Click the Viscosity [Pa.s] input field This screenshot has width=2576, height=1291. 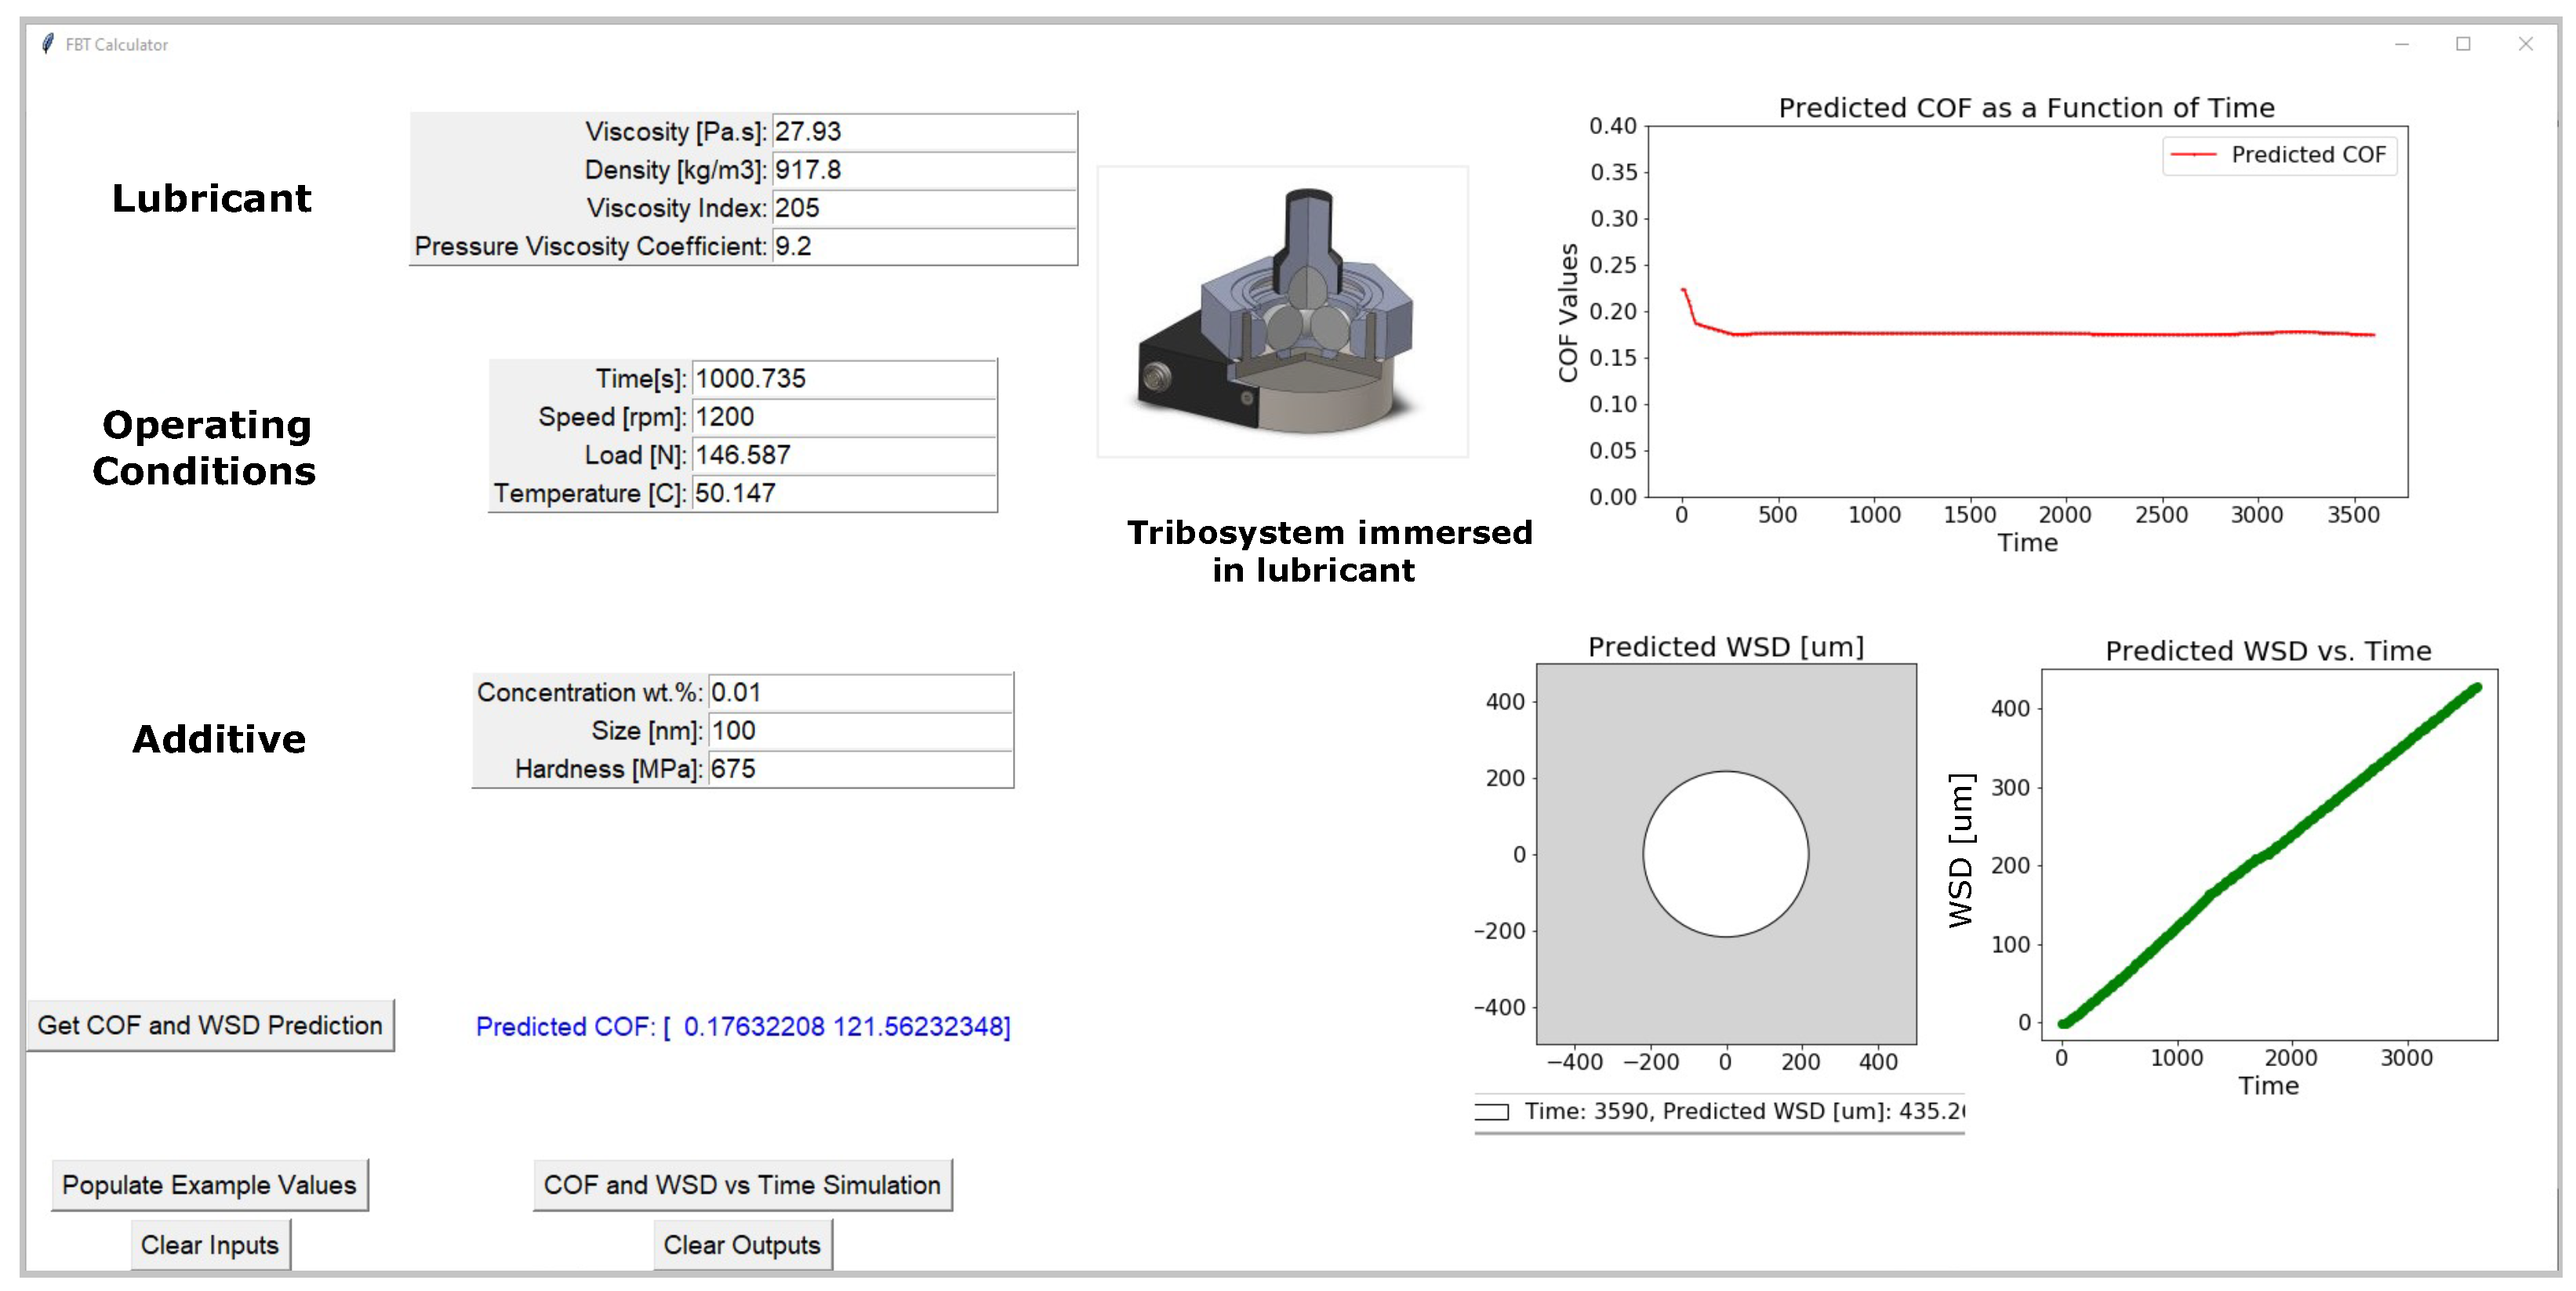click(x=923, y=132)
